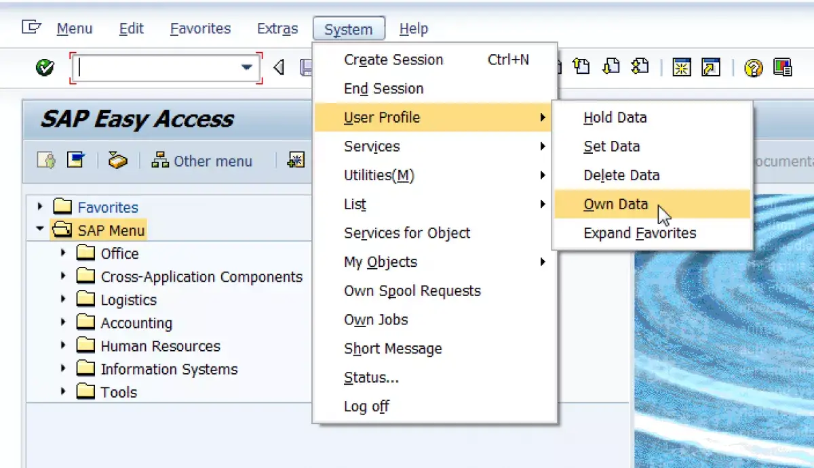Open the Customize Local Layout icon
Viewport: 814px width, 468px height.
click(x=783, y=68)
